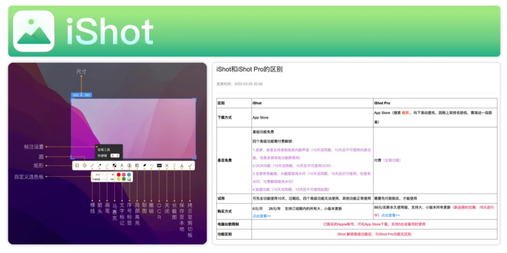
Task: Click the 基础功能免费 text
Action: tap(263, 132)
